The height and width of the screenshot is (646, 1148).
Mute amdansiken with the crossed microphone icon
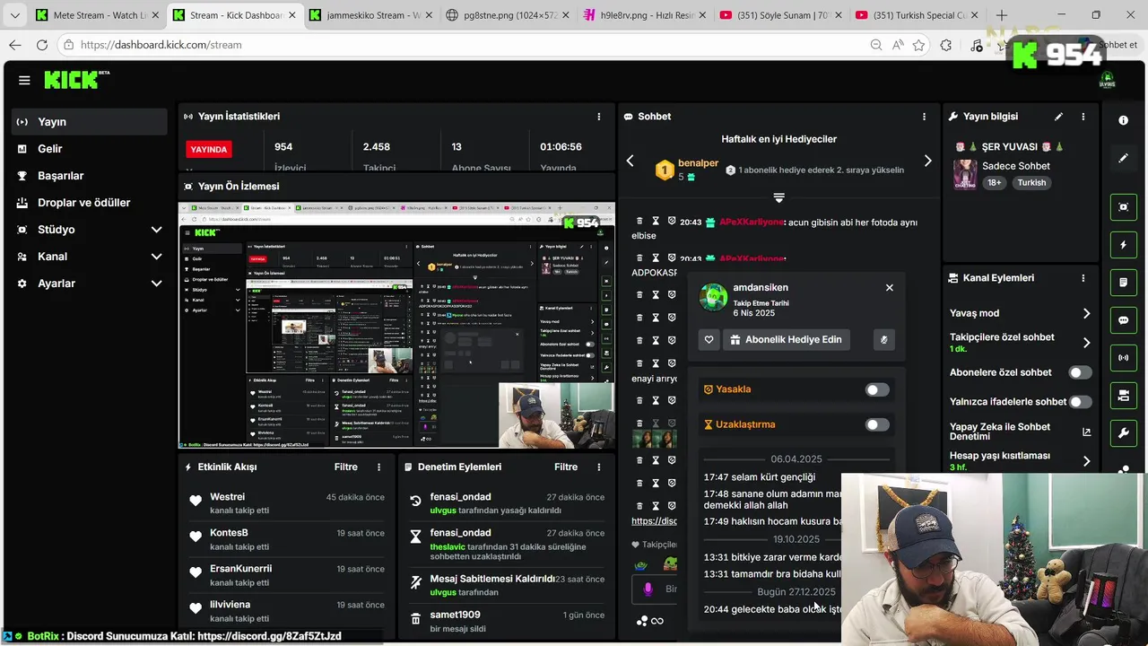[x=883, y=340]
